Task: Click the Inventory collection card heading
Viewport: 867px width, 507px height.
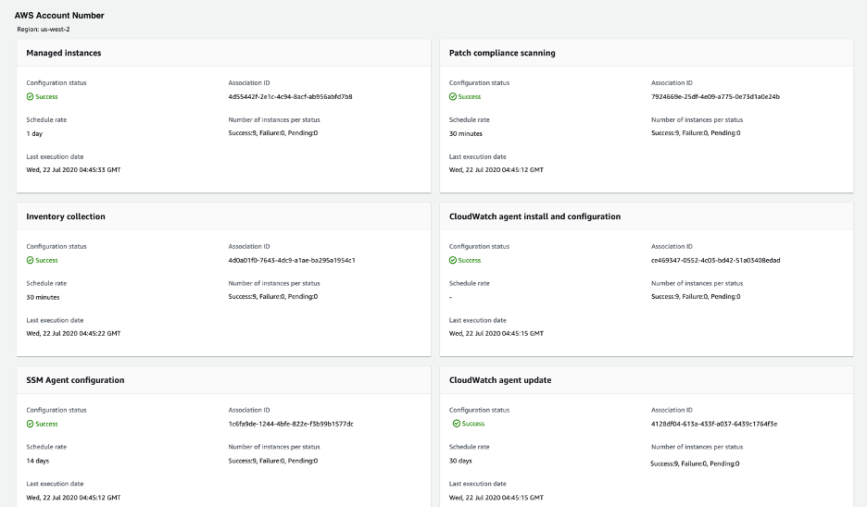Action: (x=66, y=216)
